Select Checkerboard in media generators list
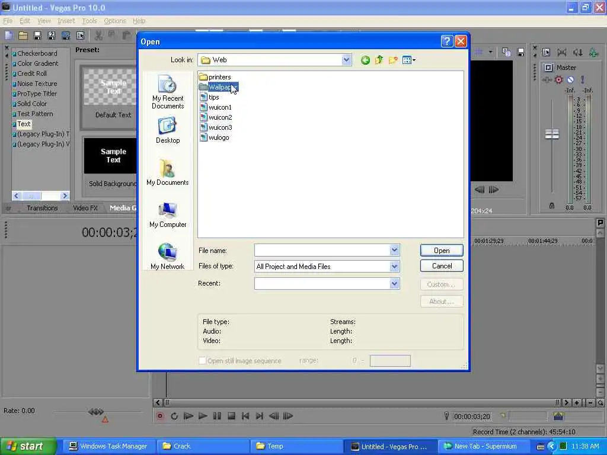The width and height of the screenshot is (607, 455). tap(35, 53)
